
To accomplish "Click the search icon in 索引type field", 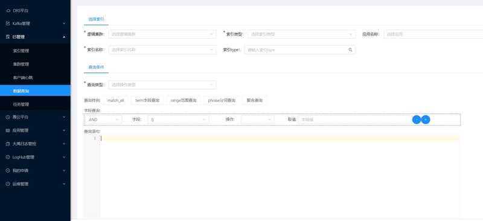I will point(350,50).
